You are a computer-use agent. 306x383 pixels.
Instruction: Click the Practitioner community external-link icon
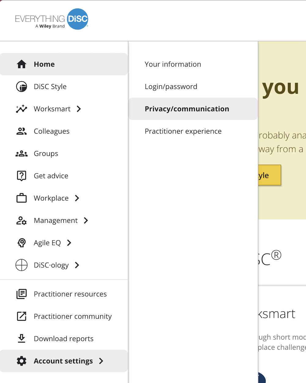21,316
